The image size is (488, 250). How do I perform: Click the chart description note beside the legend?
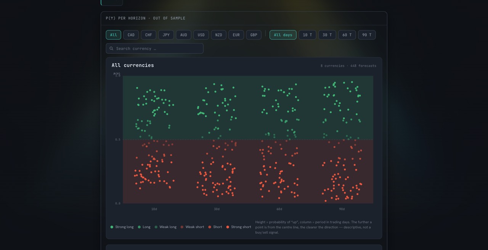[x=313, y=227]
